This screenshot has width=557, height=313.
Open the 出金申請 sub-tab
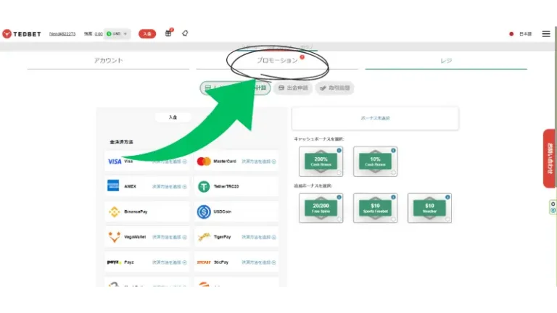[x=293, y=88]
